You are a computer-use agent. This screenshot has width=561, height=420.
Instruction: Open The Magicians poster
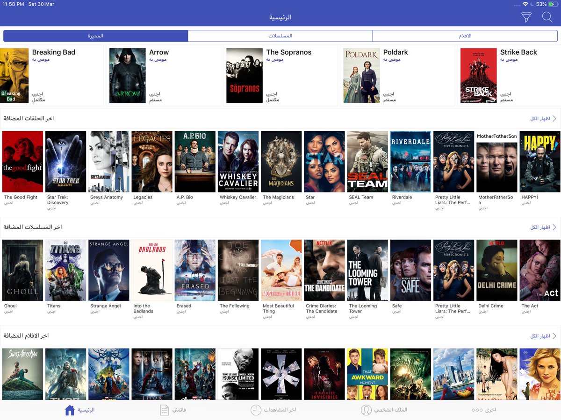[281, 162]
